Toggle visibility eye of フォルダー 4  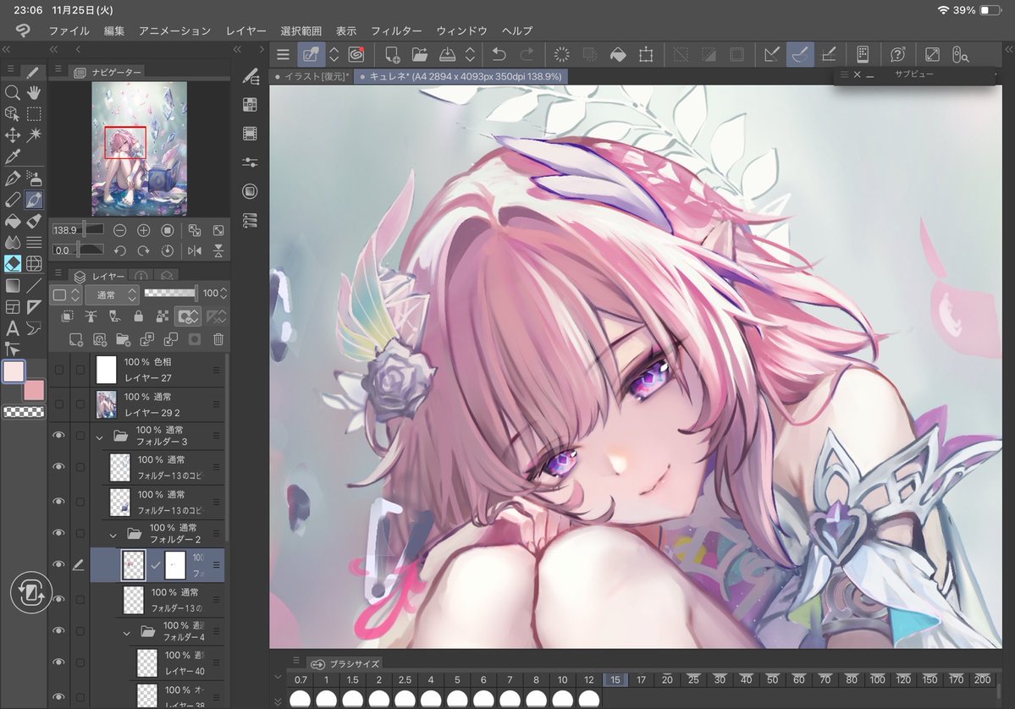point(59,630)
